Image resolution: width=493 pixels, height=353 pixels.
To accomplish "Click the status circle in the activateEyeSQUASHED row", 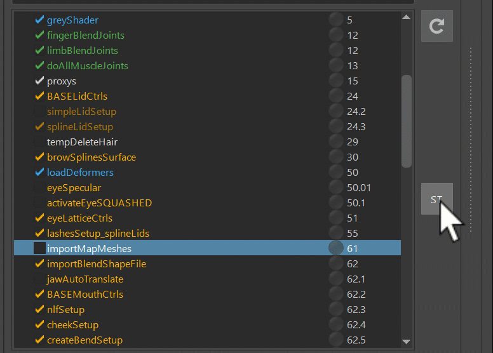I will tap(336, 203).
